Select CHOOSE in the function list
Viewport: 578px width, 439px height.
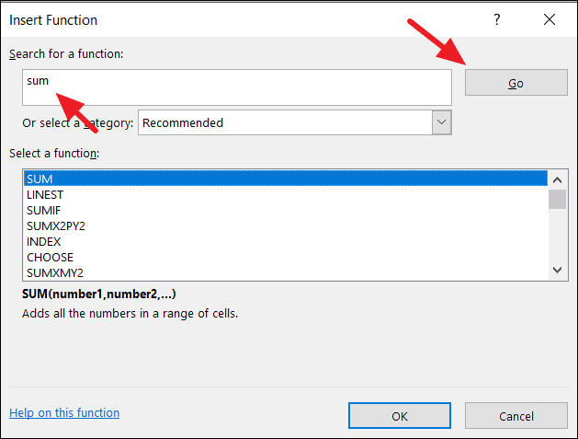pos(286,258)
